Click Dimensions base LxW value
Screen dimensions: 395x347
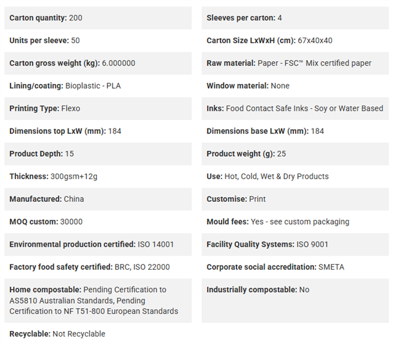pyautogui.click(x=317, y=132)
